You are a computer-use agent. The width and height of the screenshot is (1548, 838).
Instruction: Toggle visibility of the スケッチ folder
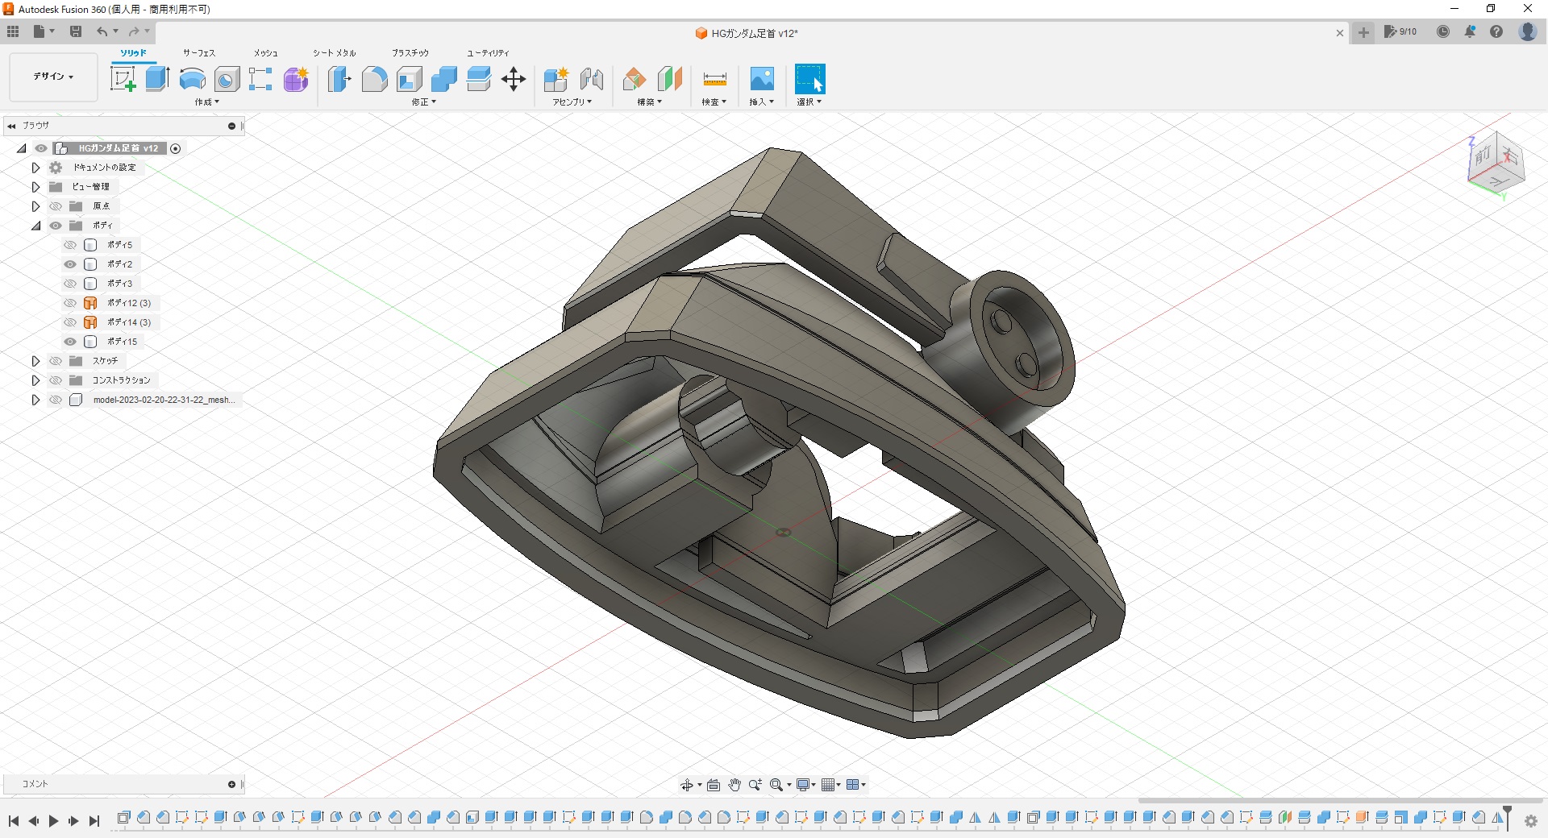[x=56, y=361]
